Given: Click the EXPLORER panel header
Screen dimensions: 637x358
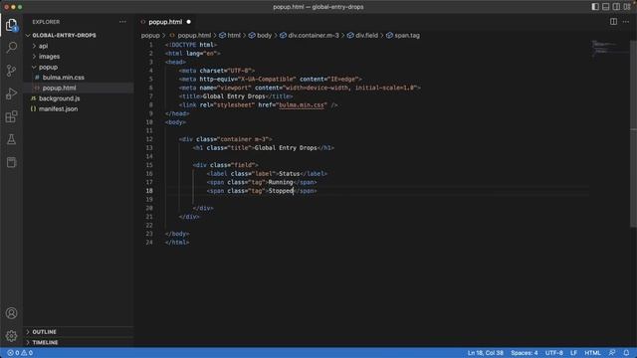Looking at the screenshot, I should (46, 22).
